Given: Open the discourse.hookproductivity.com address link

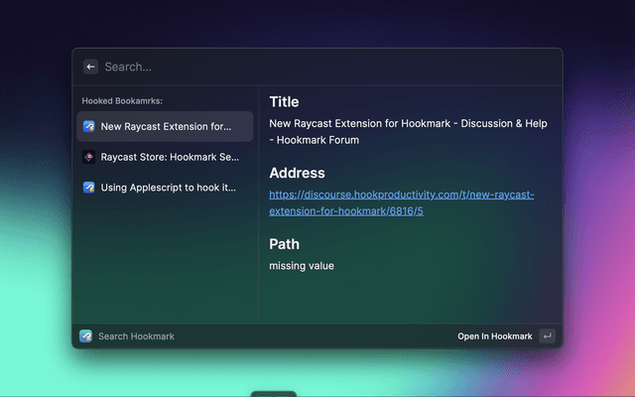Looking at the screenshot, I should 402,202.
